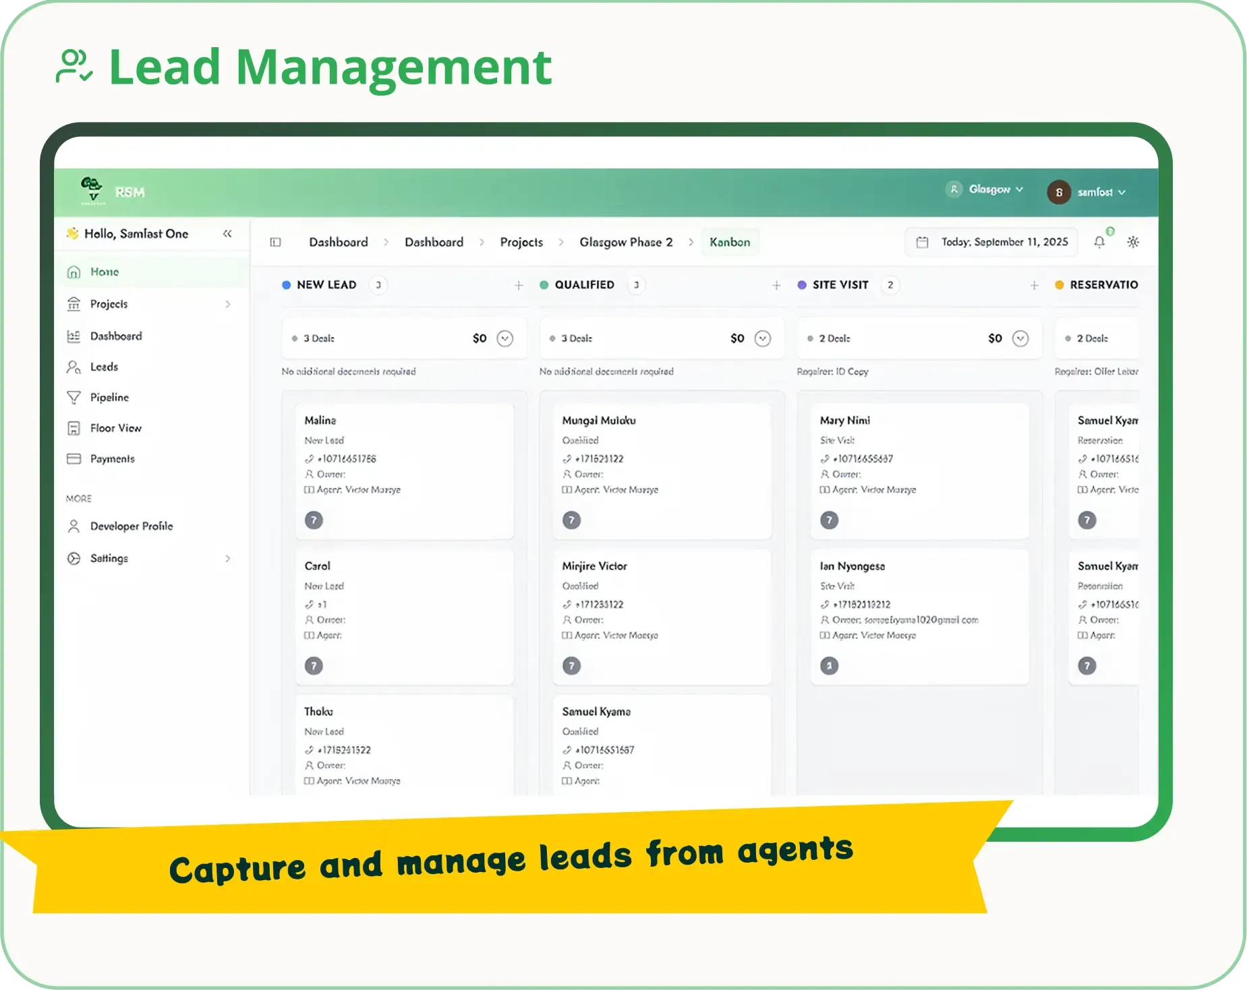Open the Malina lead card
Viewport: 1247px width, 990px height.
pyautogui.click(x=405, y=468)
